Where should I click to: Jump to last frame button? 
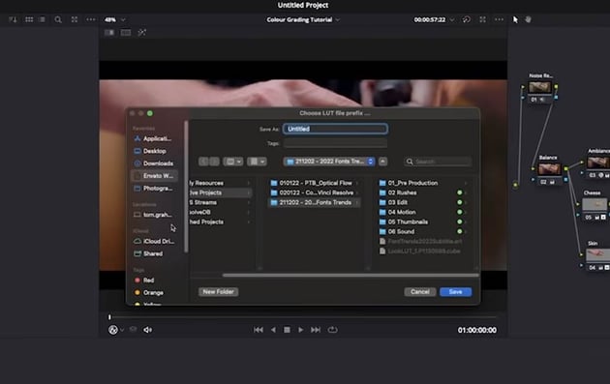click(316, 330)
